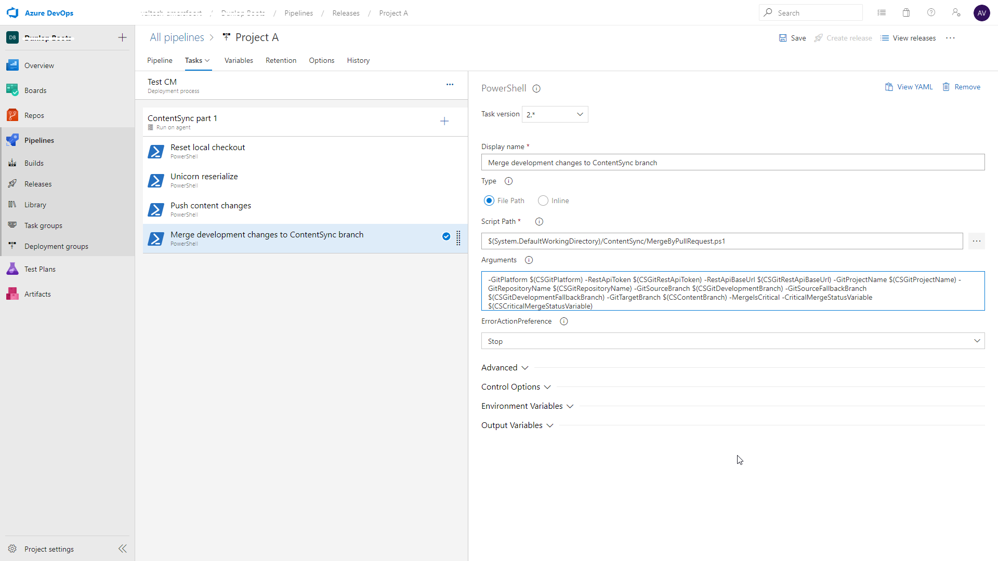Click the Save button
The width and height of the screenshot is (998, 561).
[793, 38]
